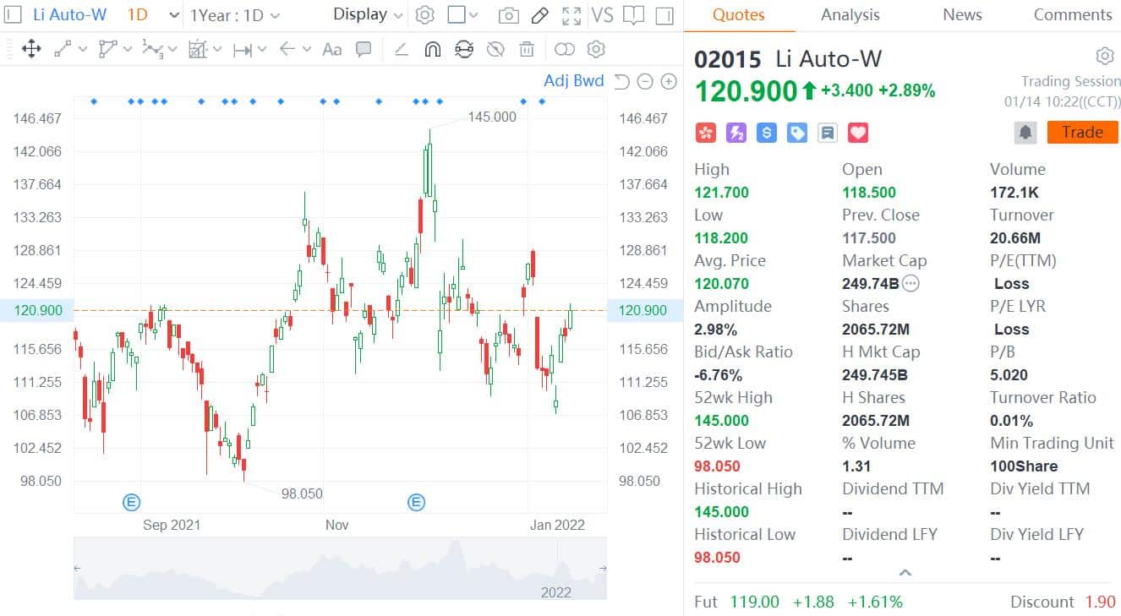
Task: Toggle the heart favorite icon
Action: [857, 133]
